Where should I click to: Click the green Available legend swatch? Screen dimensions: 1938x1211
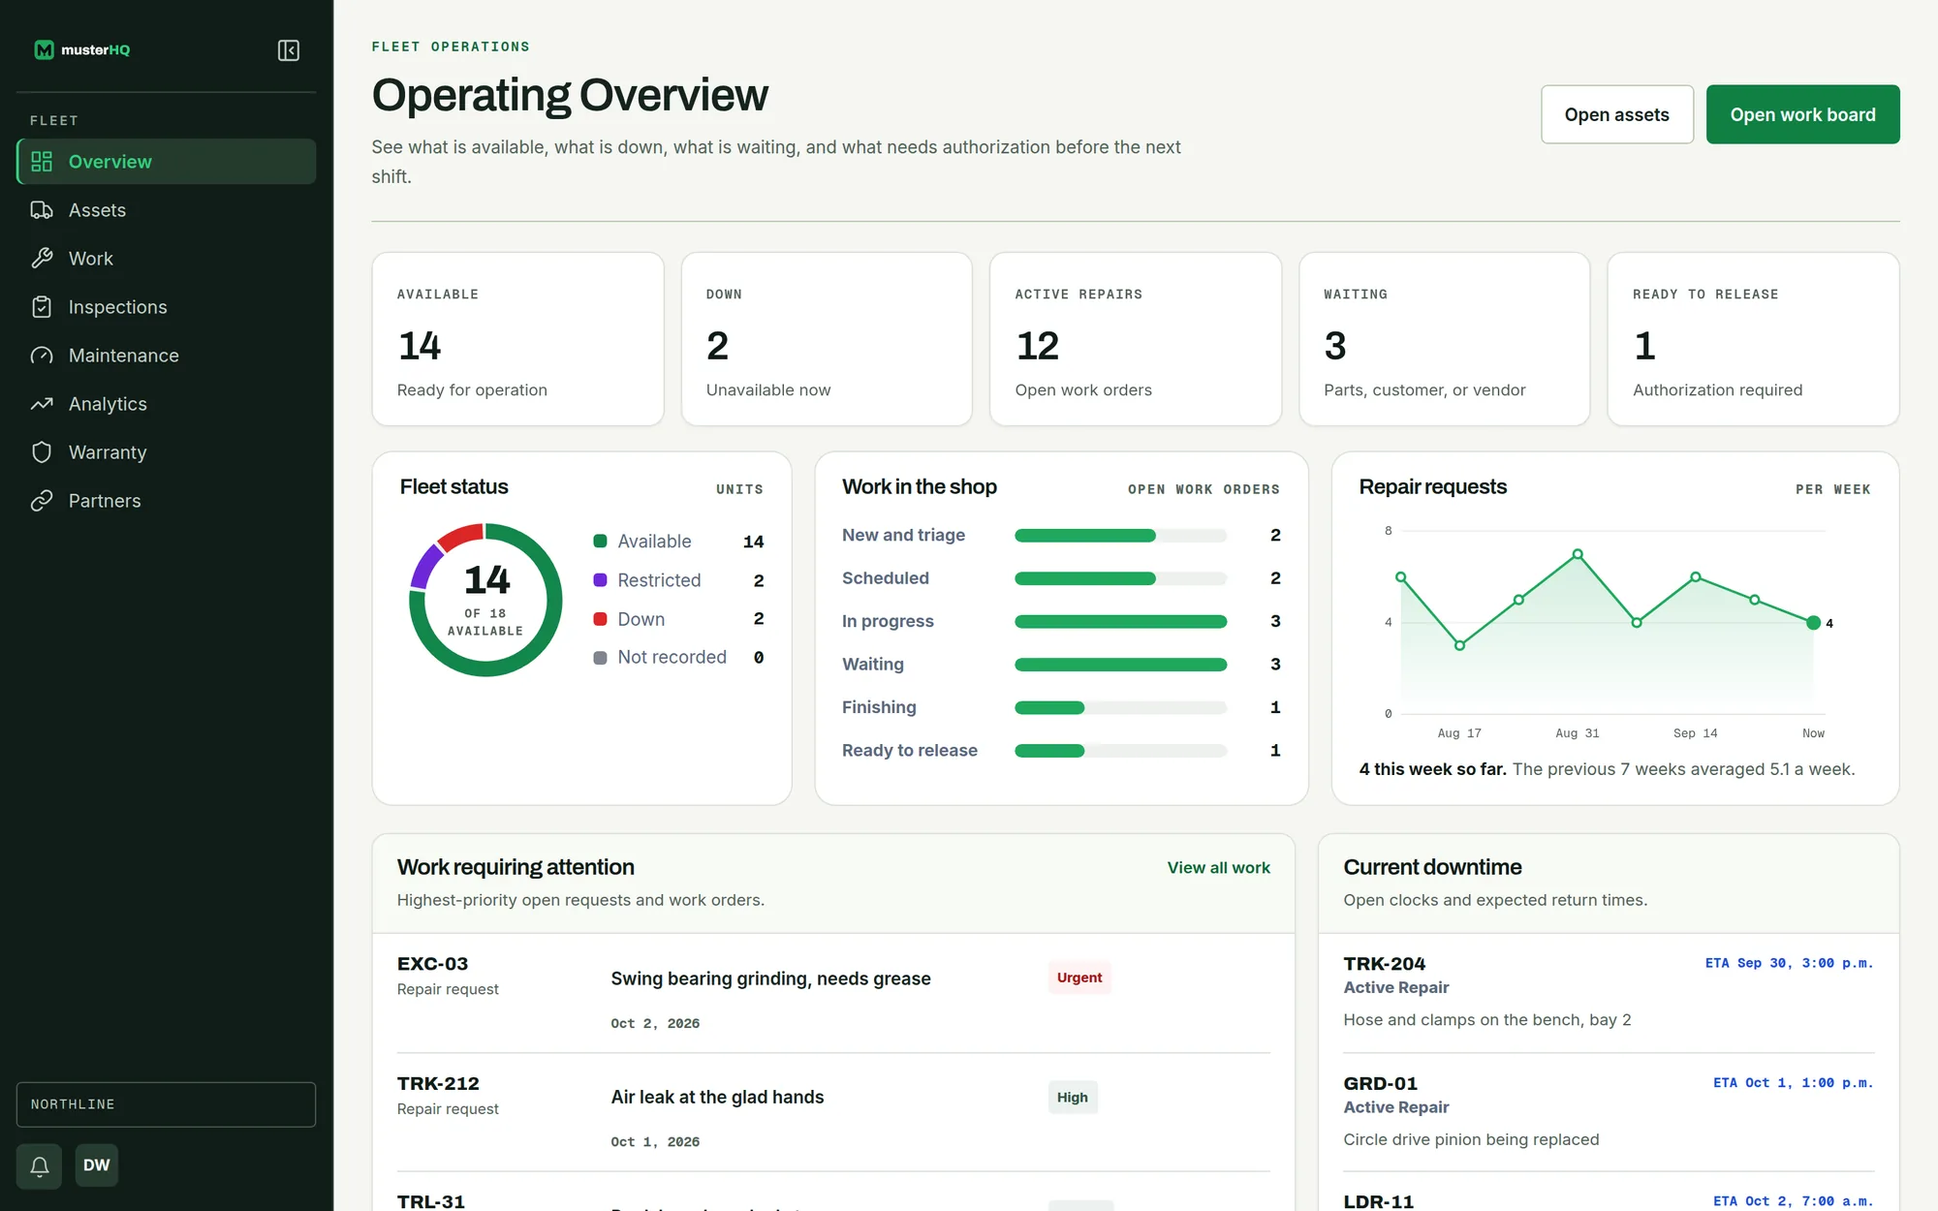point(600,542)
